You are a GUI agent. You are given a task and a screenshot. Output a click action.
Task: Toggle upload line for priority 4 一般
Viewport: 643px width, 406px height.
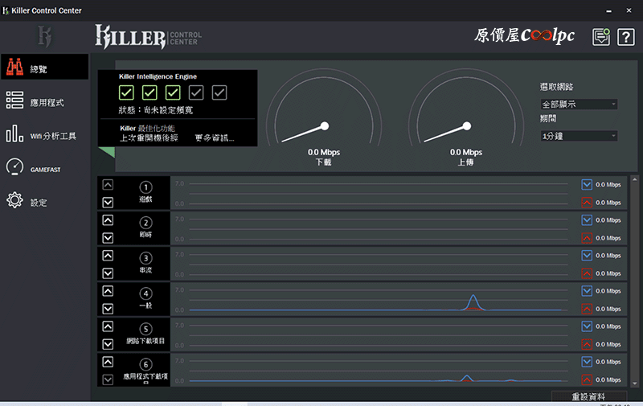point(587,309)
